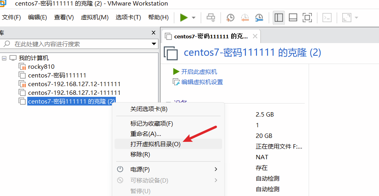Click the rocky810 VM status icon
Screen dimensions: 379x196
click(x=22, y=67)
